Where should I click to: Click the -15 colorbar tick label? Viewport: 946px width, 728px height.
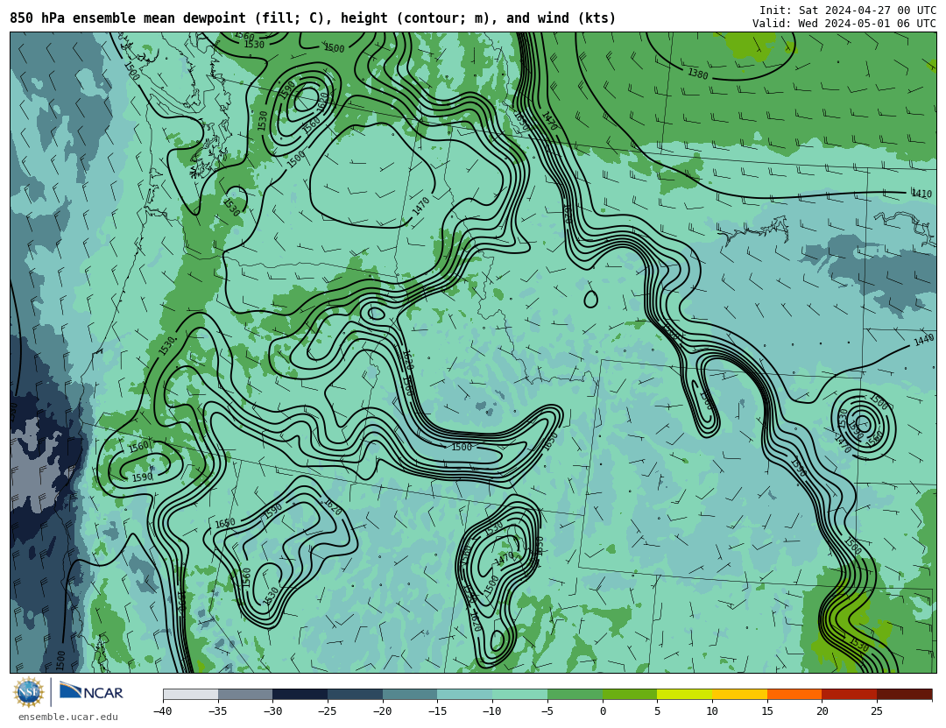click(x=437, y=711)
